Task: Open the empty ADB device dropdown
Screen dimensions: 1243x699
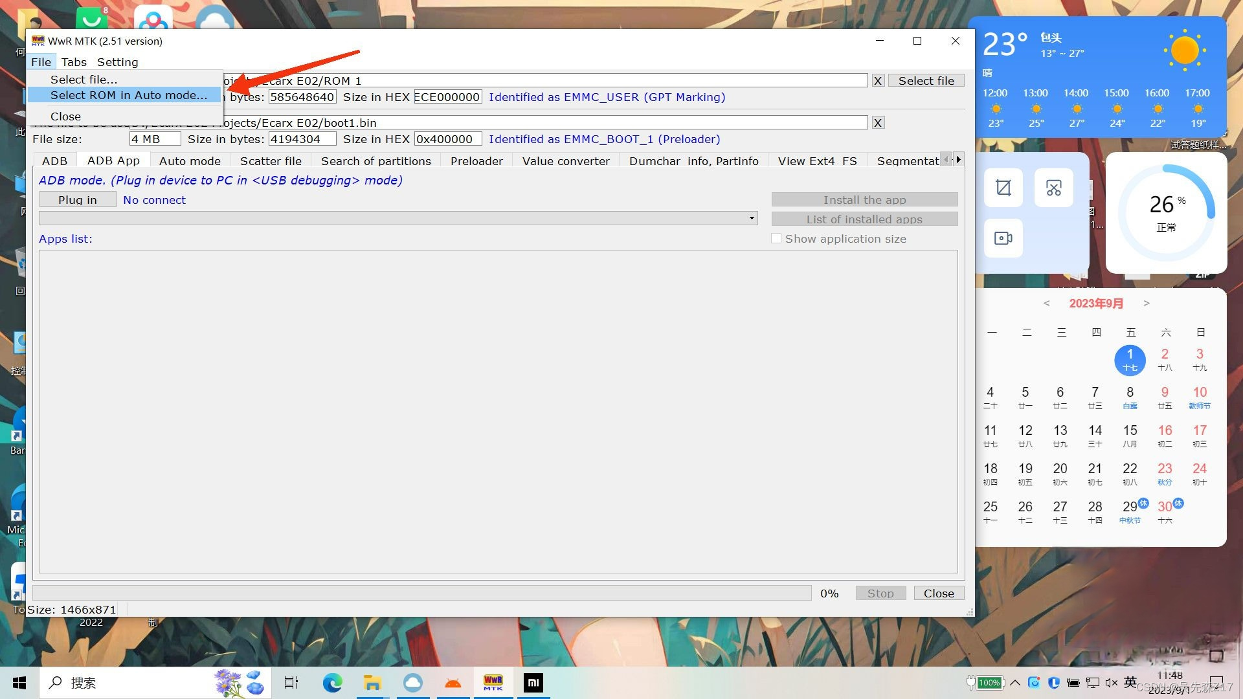Action: [752, 218]
